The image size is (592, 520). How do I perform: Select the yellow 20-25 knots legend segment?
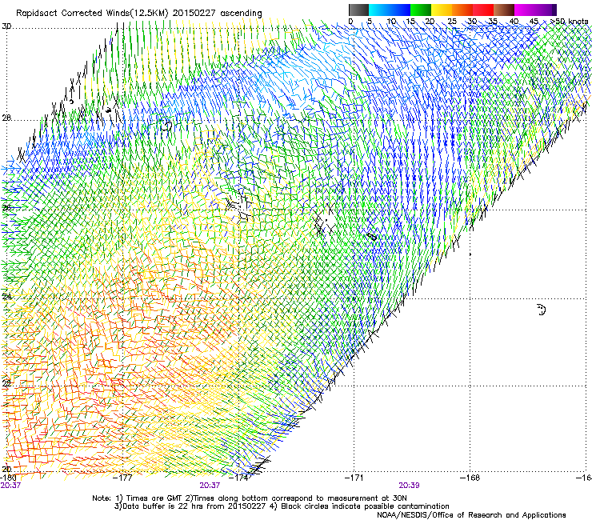point(442,10)
